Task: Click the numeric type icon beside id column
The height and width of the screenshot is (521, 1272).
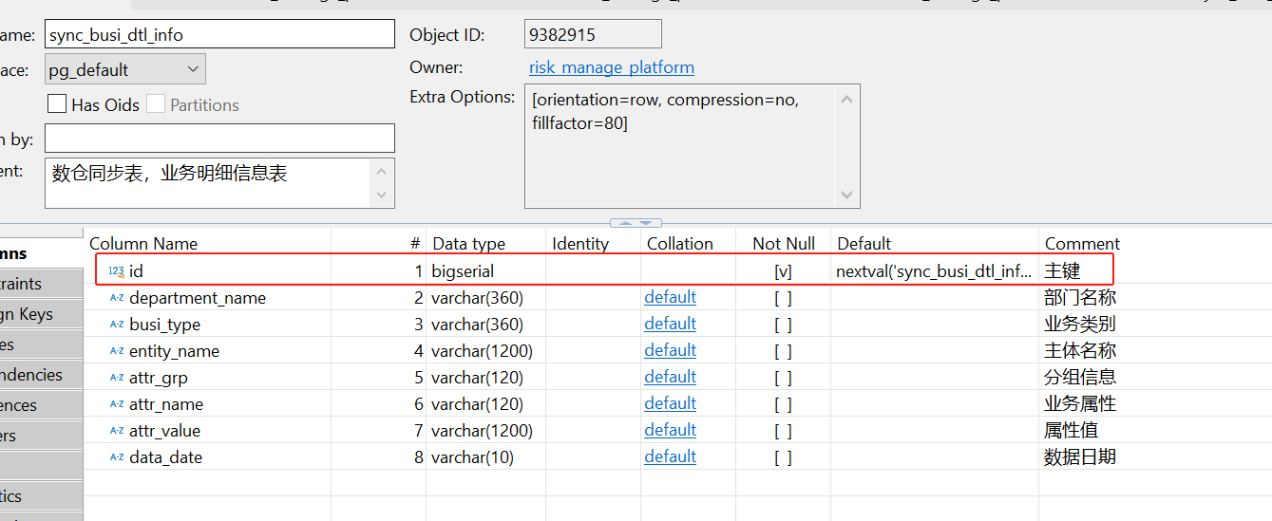Action: [116, 271]
